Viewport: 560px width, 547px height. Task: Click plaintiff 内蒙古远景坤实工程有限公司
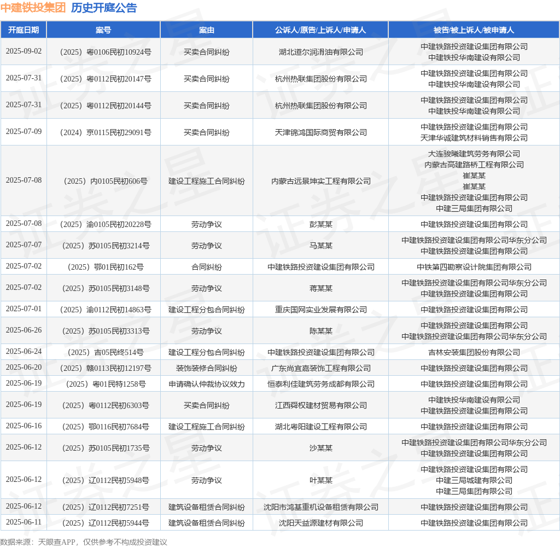point(320,181)
